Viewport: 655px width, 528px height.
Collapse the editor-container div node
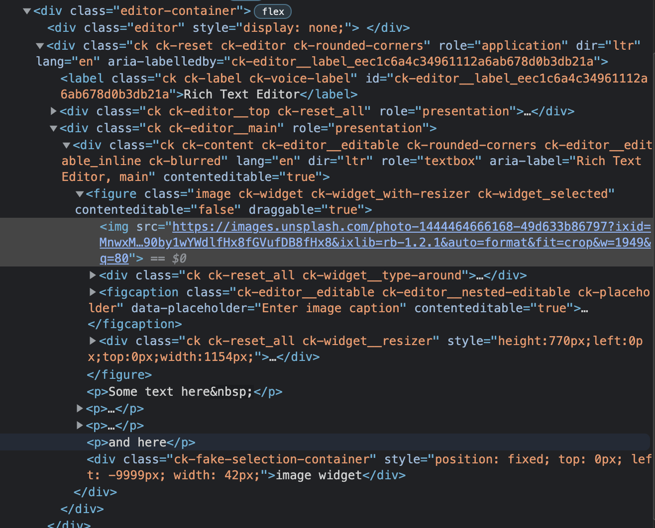(x=27, y=11)
